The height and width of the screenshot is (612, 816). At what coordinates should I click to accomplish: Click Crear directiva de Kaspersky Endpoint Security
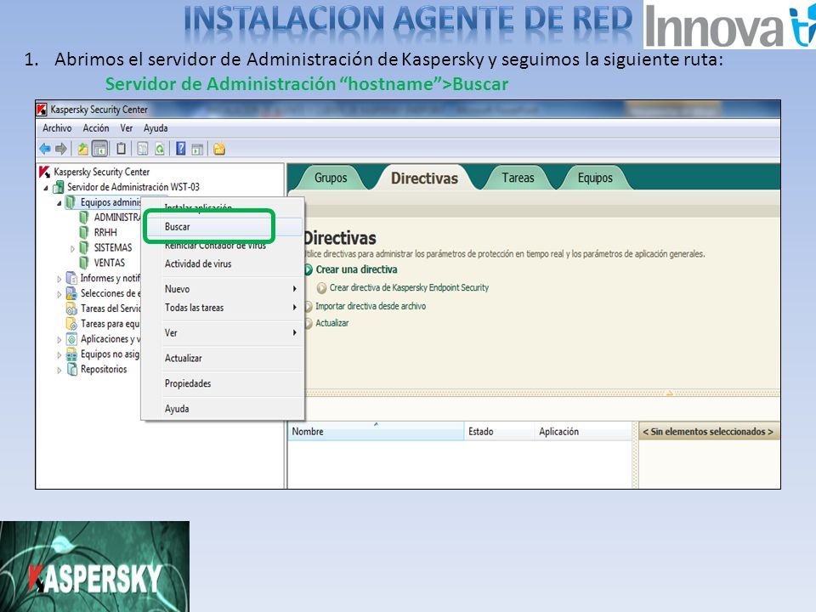[x=409, y=288]
